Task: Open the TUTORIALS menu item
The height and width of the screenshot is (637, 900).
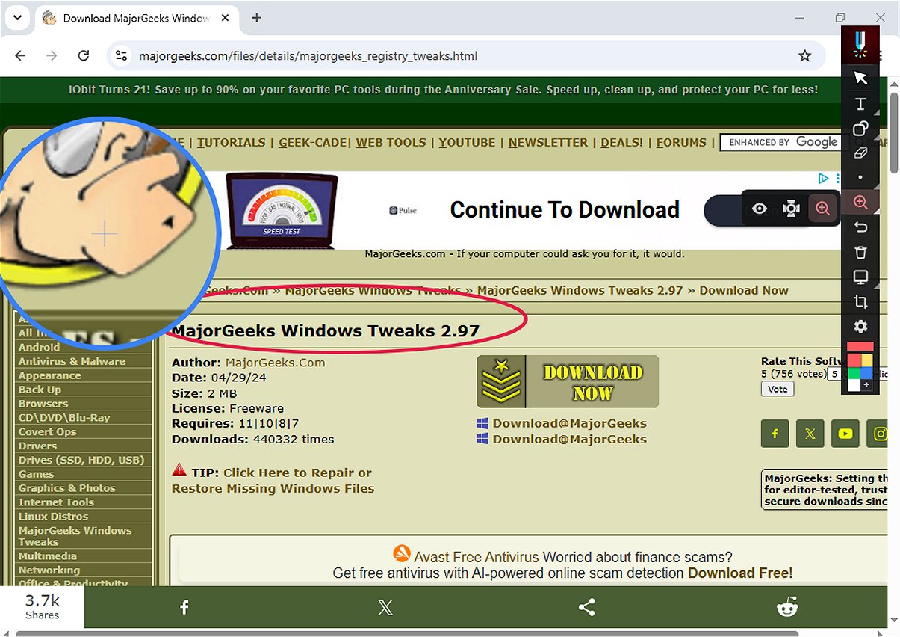Action: (x=231, y=142)
